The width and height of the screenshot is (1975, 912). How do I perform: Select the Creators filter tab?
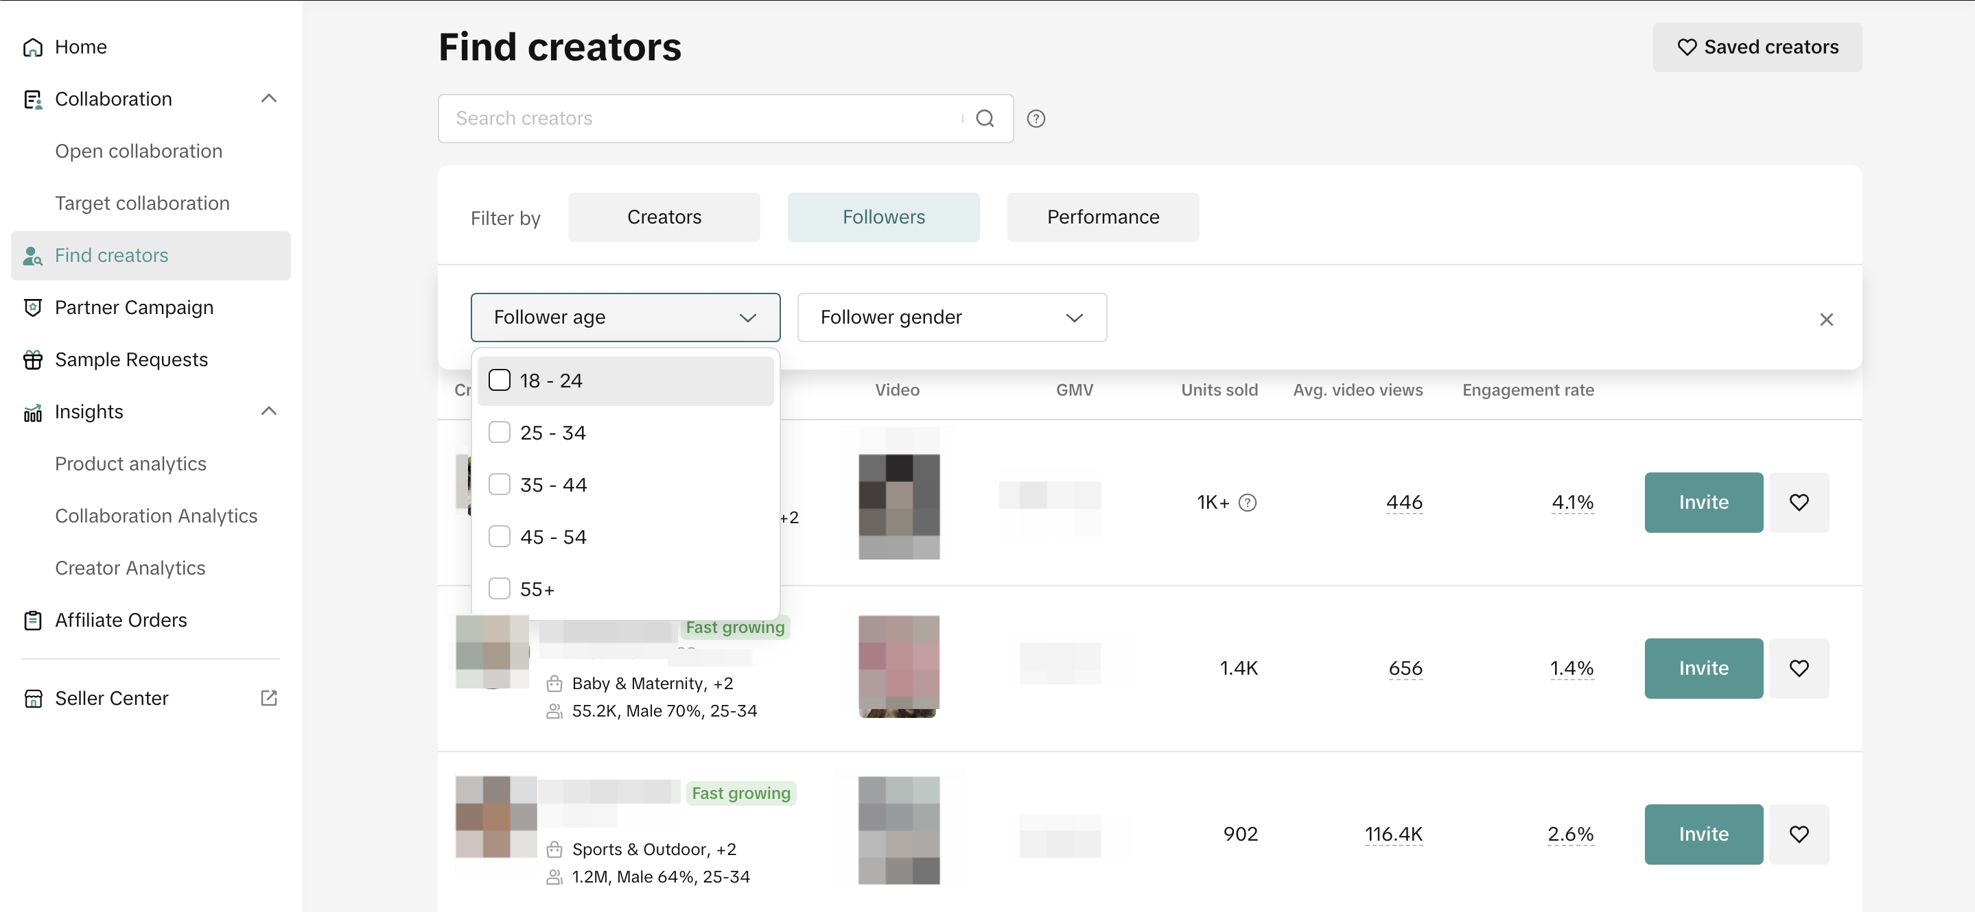coord(664,217)
